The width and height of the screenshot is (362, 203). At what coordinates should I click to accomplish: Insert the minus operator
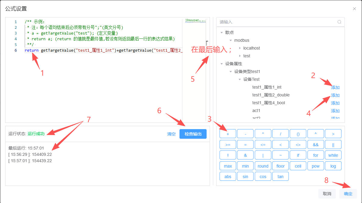[245, 134]
